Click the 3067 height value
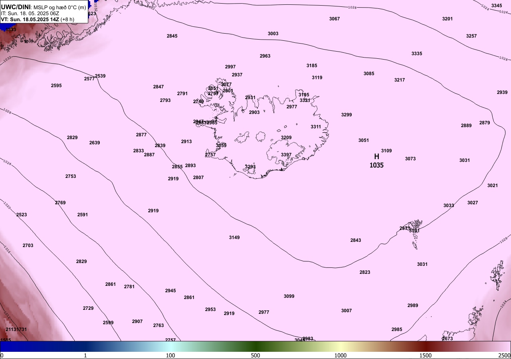Screen dimensions: 511x359 click(x=335, y=19)
